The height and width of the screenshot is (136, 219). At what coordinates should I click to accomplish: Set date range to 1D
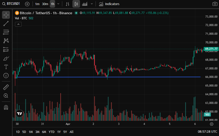point(18,132)
